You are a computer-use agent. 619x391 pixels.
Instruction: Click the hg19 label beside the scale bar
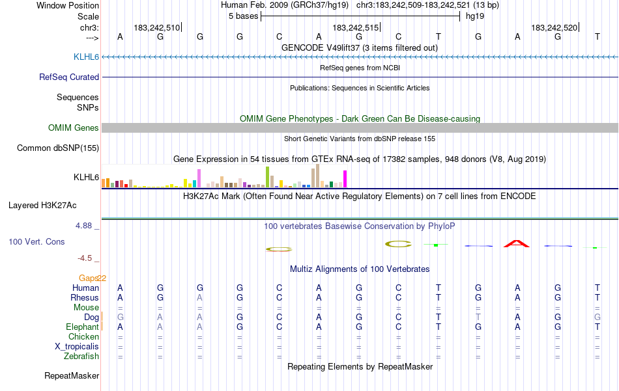click(x=475, y=16)
